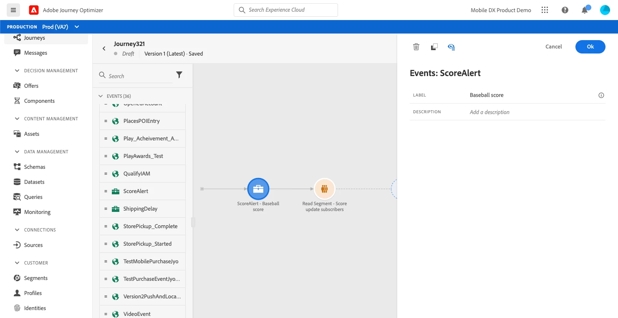Collapse the Decision Management section
This screenshot has width=618, height=318.
click(x=17, y=71)
